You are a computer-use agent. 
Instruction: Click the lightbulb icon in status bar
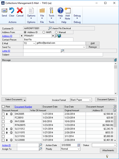[107, 156]
